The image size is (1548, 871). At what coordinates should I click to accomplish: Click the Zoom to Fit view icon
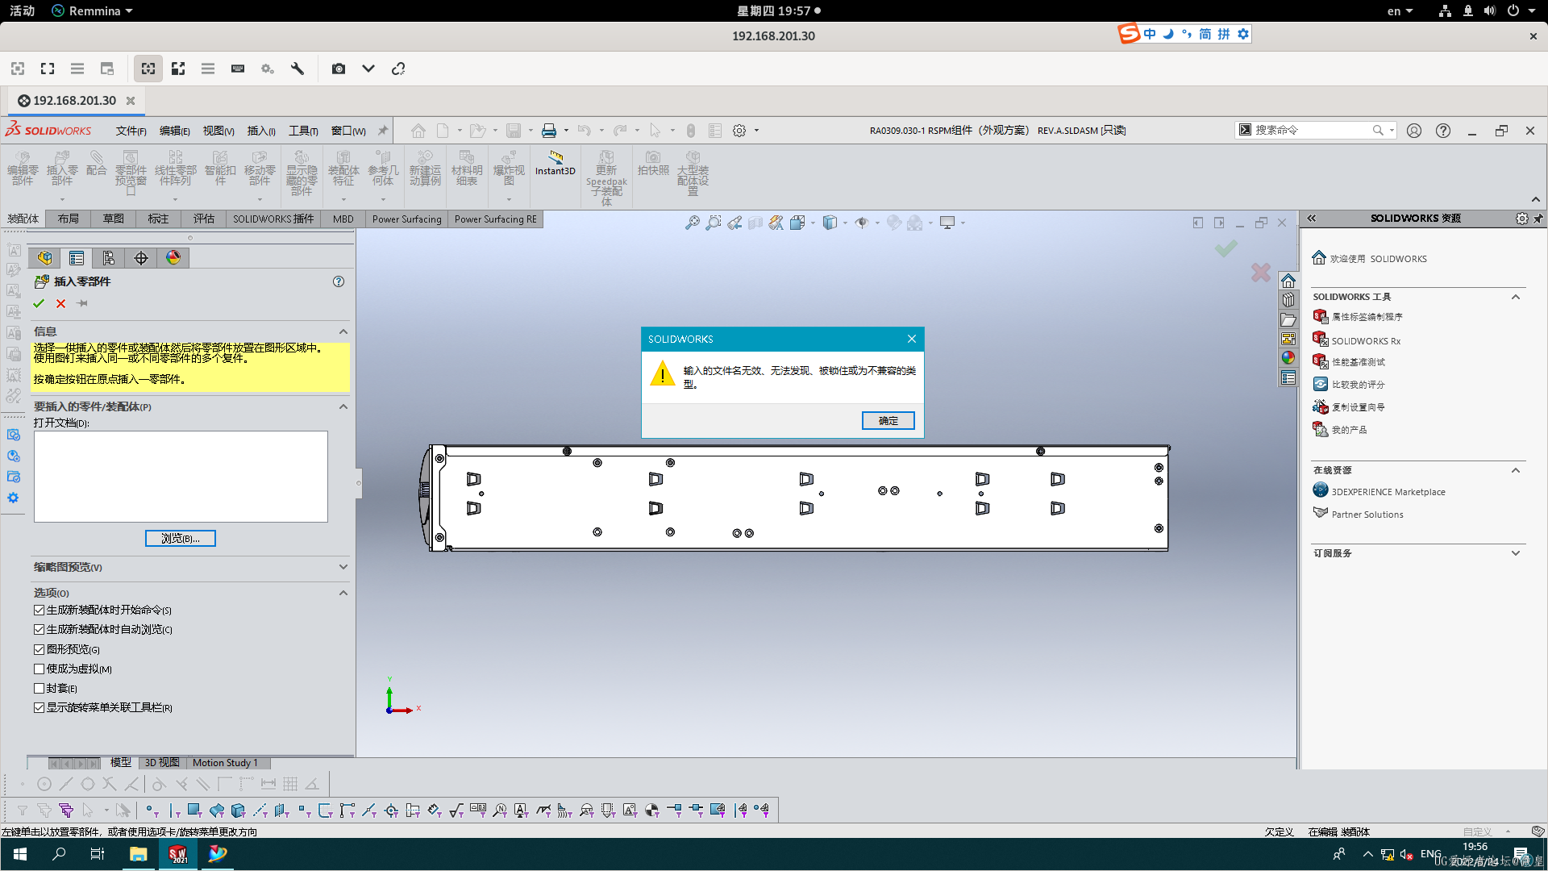pos(693,223)
